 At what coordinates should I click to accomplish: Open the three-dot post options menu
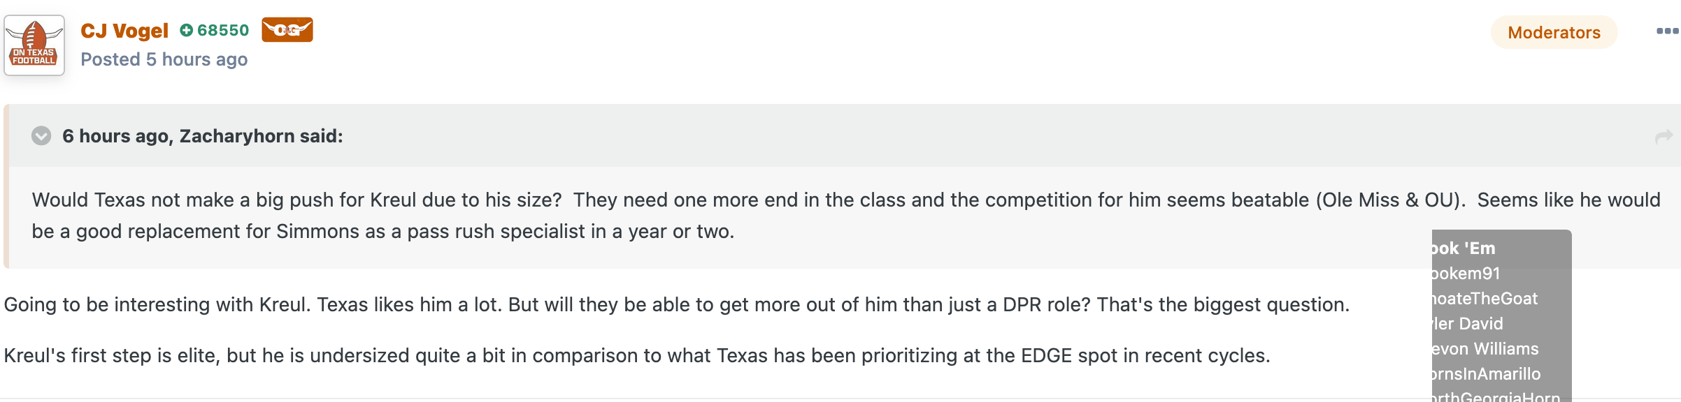[1667, 31]
